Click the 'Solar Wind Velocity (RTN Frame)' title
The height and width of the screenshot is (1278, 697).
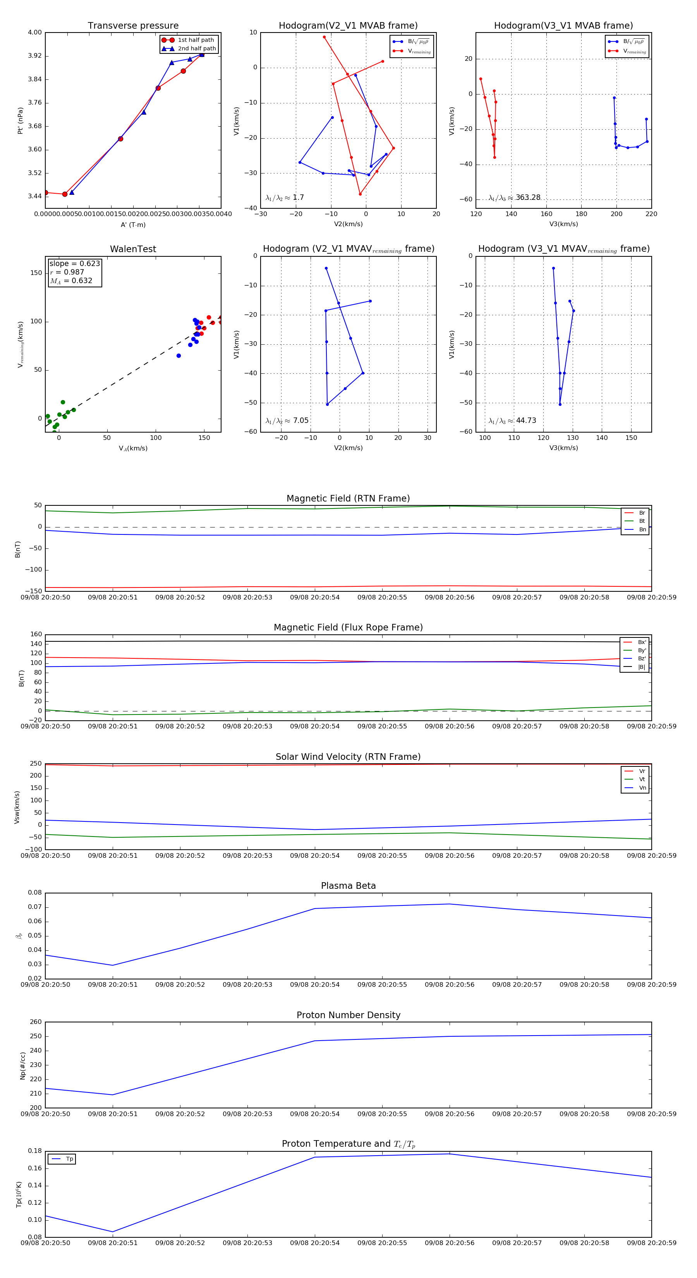coord(348,757)
